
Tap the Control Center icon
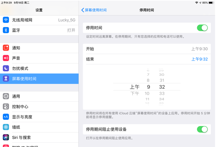pos(6,106)
